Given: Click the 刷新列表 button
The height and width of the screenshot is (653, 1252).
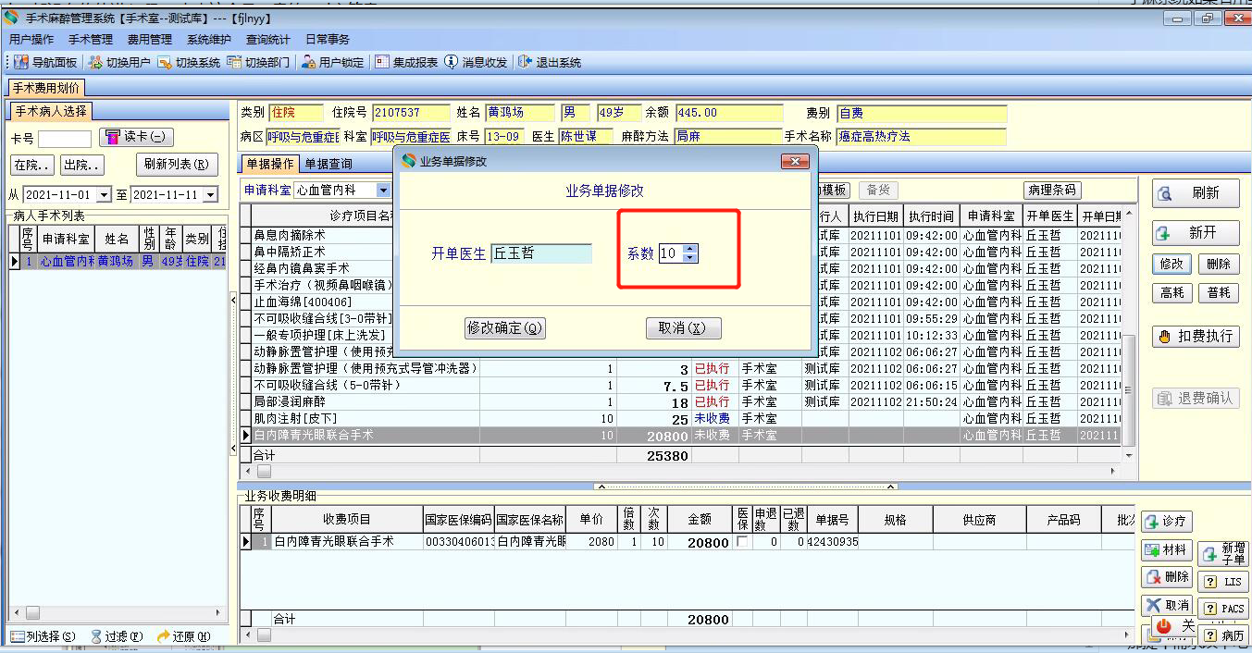Looking at the screenshot, I should (177, 165).
